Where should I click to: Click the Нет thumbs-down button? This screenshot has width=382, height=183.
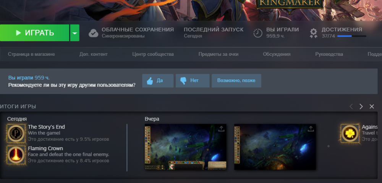(x=193, y=81)
